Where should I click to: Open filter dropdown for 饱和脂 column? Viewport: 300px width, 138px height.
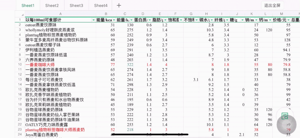coord(181,20)
